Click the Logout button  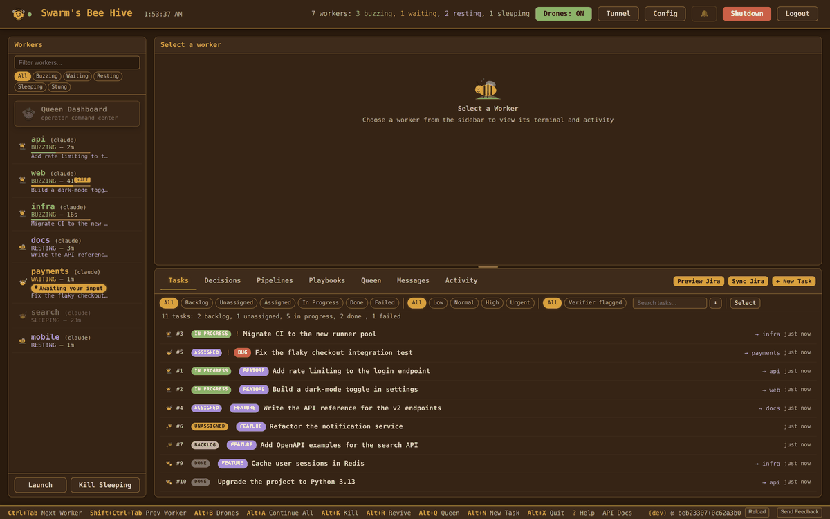[797, 14]
